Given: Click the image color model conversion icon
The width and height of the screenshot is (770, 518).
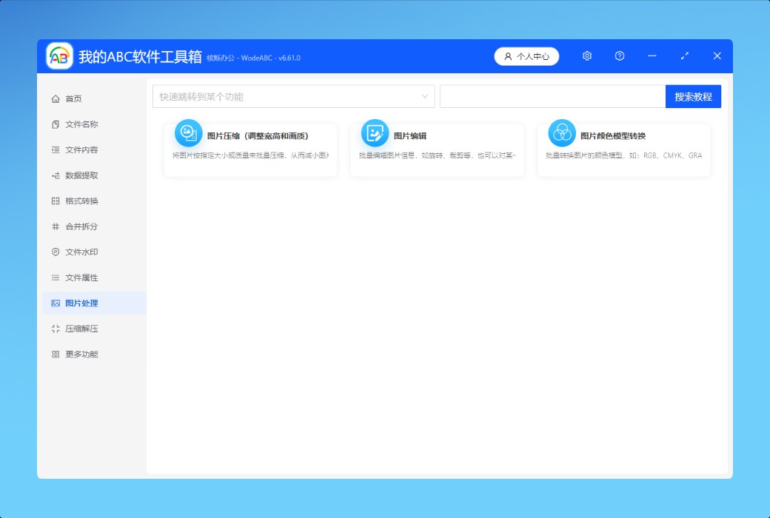Looking at the screenshot, I should click(x=562, y=133).
